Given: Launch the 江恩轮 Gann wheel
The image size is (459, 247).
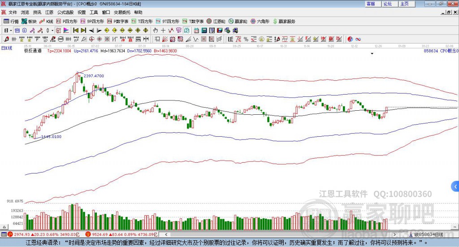Looking at the screenshot, I should (216, 22).
